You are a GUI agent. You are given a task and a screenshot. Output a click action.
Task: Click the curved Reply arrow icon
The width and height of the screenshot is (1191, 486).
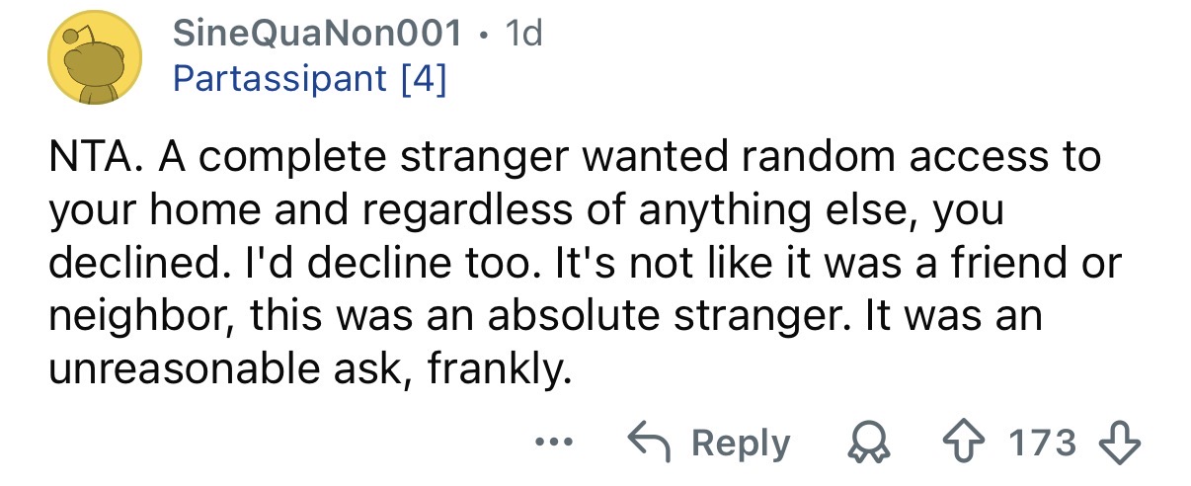648,444
